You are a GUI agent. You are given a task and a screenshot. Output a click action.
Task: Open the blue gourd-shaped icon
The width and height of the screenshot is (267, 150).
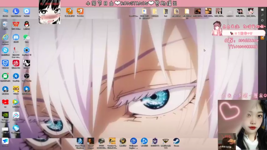[x=16, y=128]
